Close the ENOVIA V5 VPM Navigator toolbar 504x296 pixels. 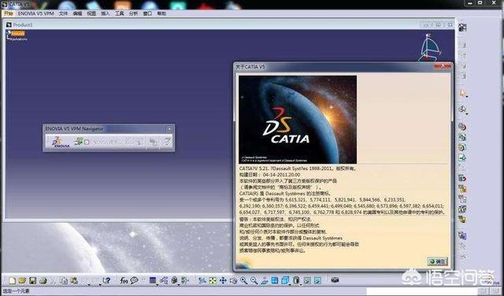pyautogui.click(x=169, y=129)
